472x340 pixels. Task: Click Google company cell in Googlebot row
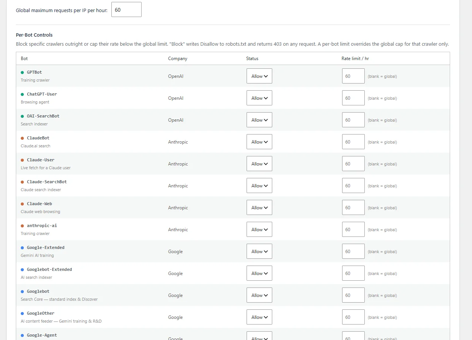click(175, 295)
